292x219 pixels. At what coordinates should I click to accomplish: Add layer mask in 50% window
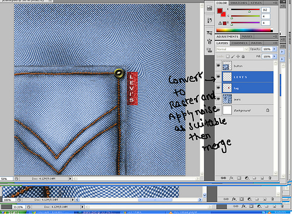239,178
